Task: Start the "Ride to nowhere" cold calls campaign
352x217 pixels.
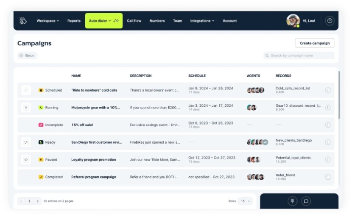Action: coord(26,90)
